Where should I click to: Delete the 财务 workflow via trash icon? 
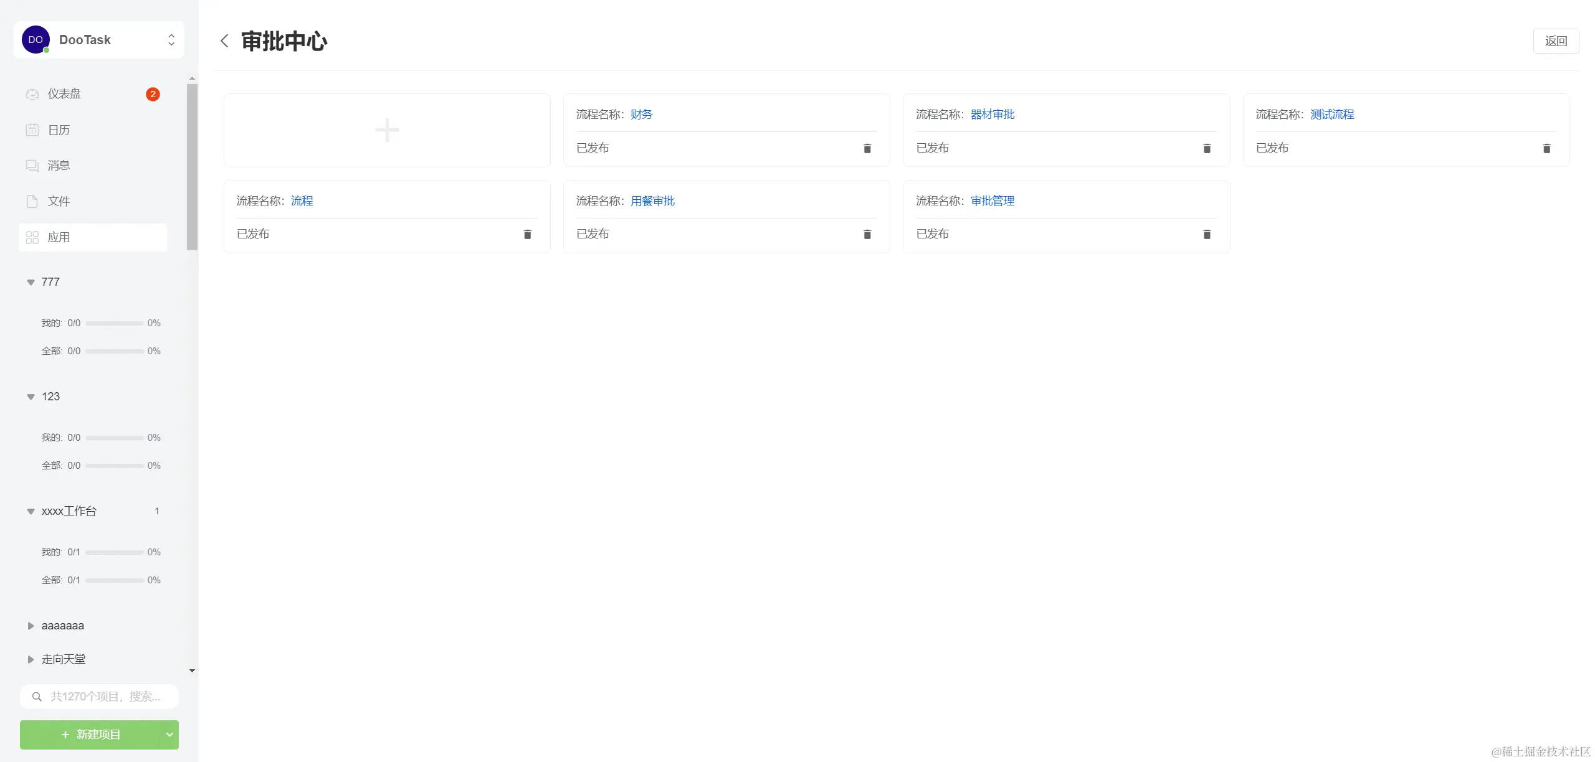click(867, 148)
